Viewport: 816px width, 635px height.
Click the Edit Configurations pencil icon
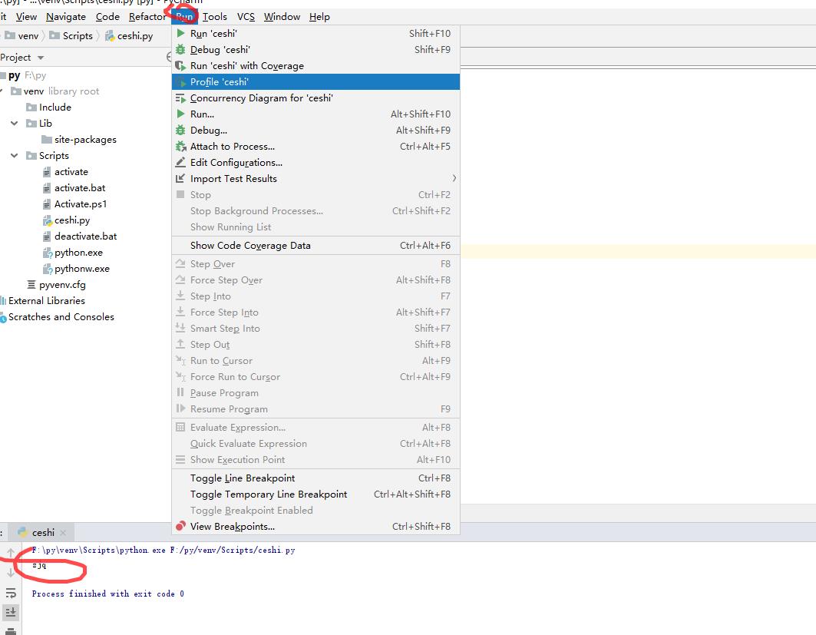point(180,162)
